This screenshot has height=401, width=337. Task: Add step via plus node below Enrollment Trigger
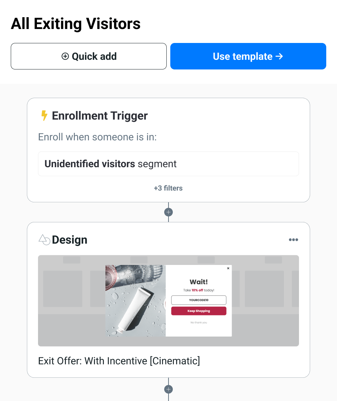click(168, 212)
